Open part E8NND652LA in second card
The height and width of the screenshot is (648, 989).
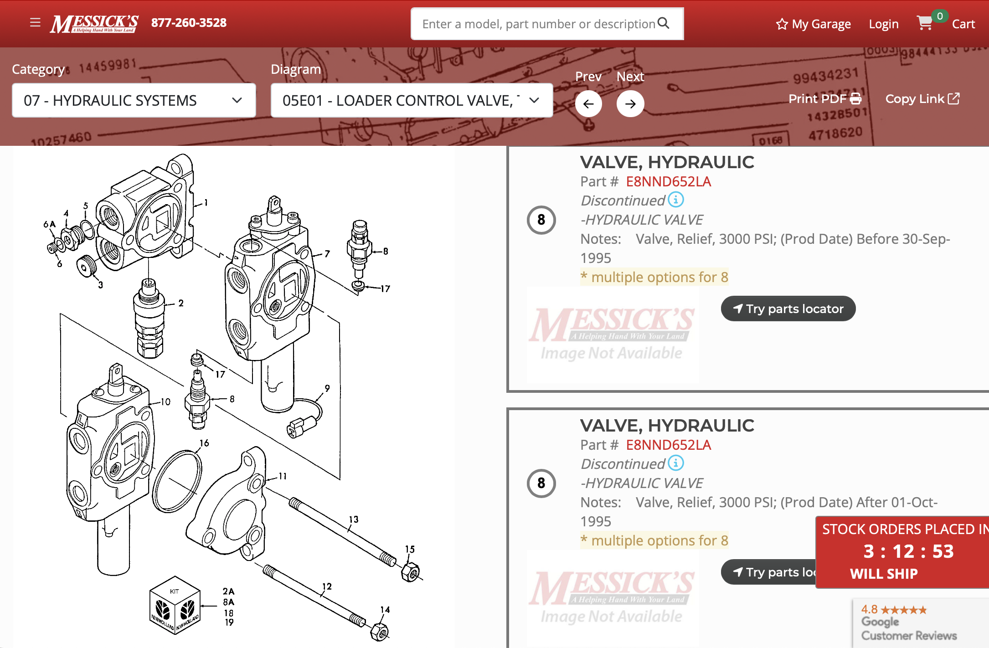point(668,445)
